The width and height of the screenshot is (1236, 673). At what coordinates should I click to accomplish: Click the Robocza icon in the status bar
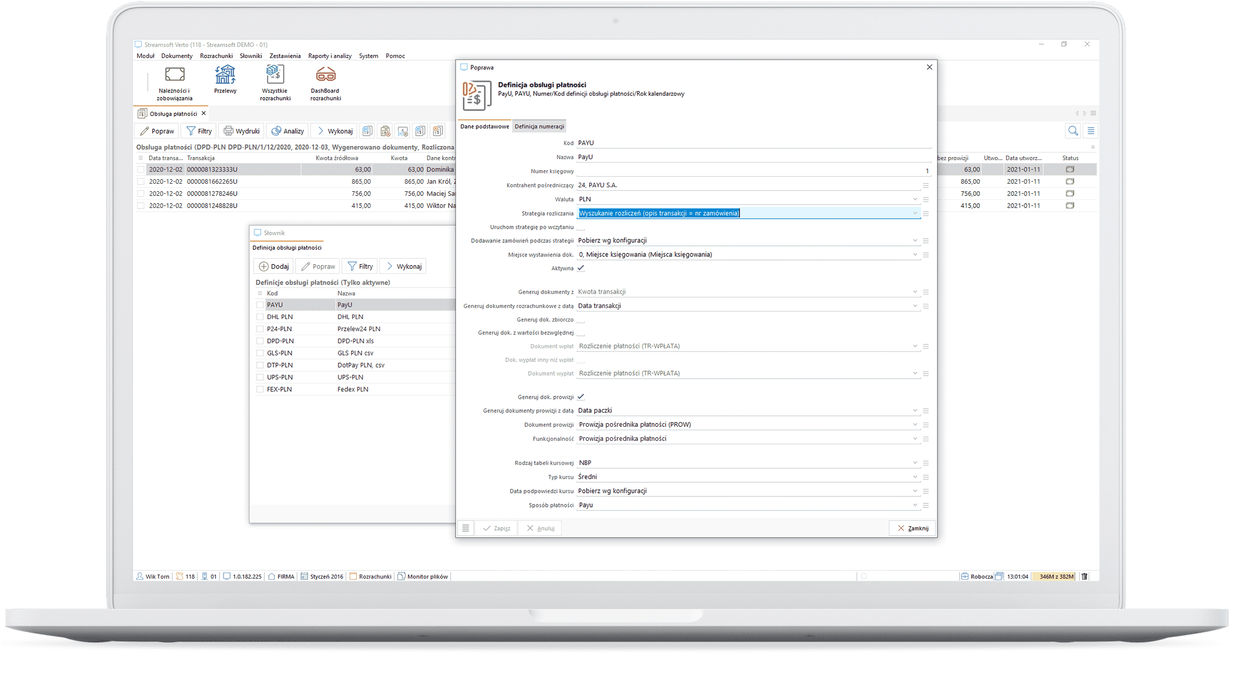[965, 577]
